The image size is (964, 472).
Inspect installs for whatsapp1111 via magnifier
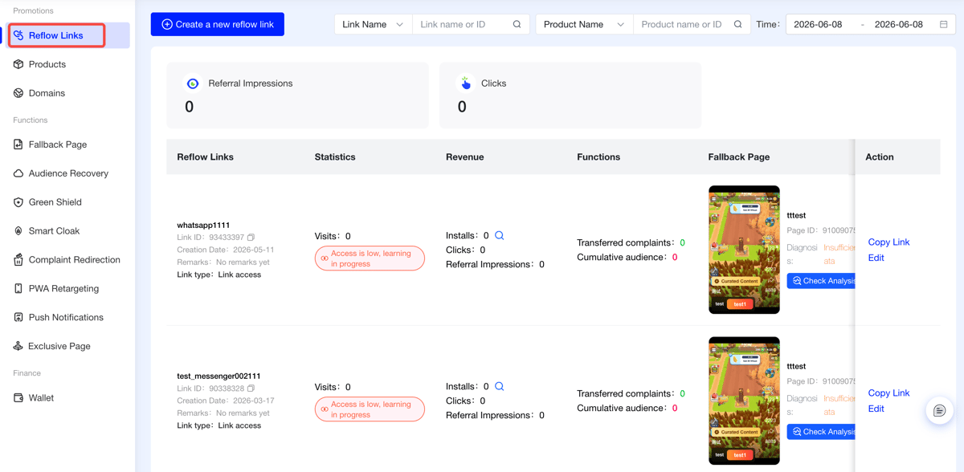500,235
